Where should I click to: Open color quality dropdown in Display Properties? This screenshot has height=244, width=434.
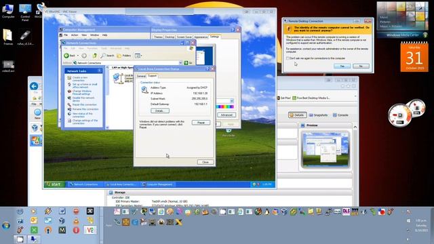(232, 101)
